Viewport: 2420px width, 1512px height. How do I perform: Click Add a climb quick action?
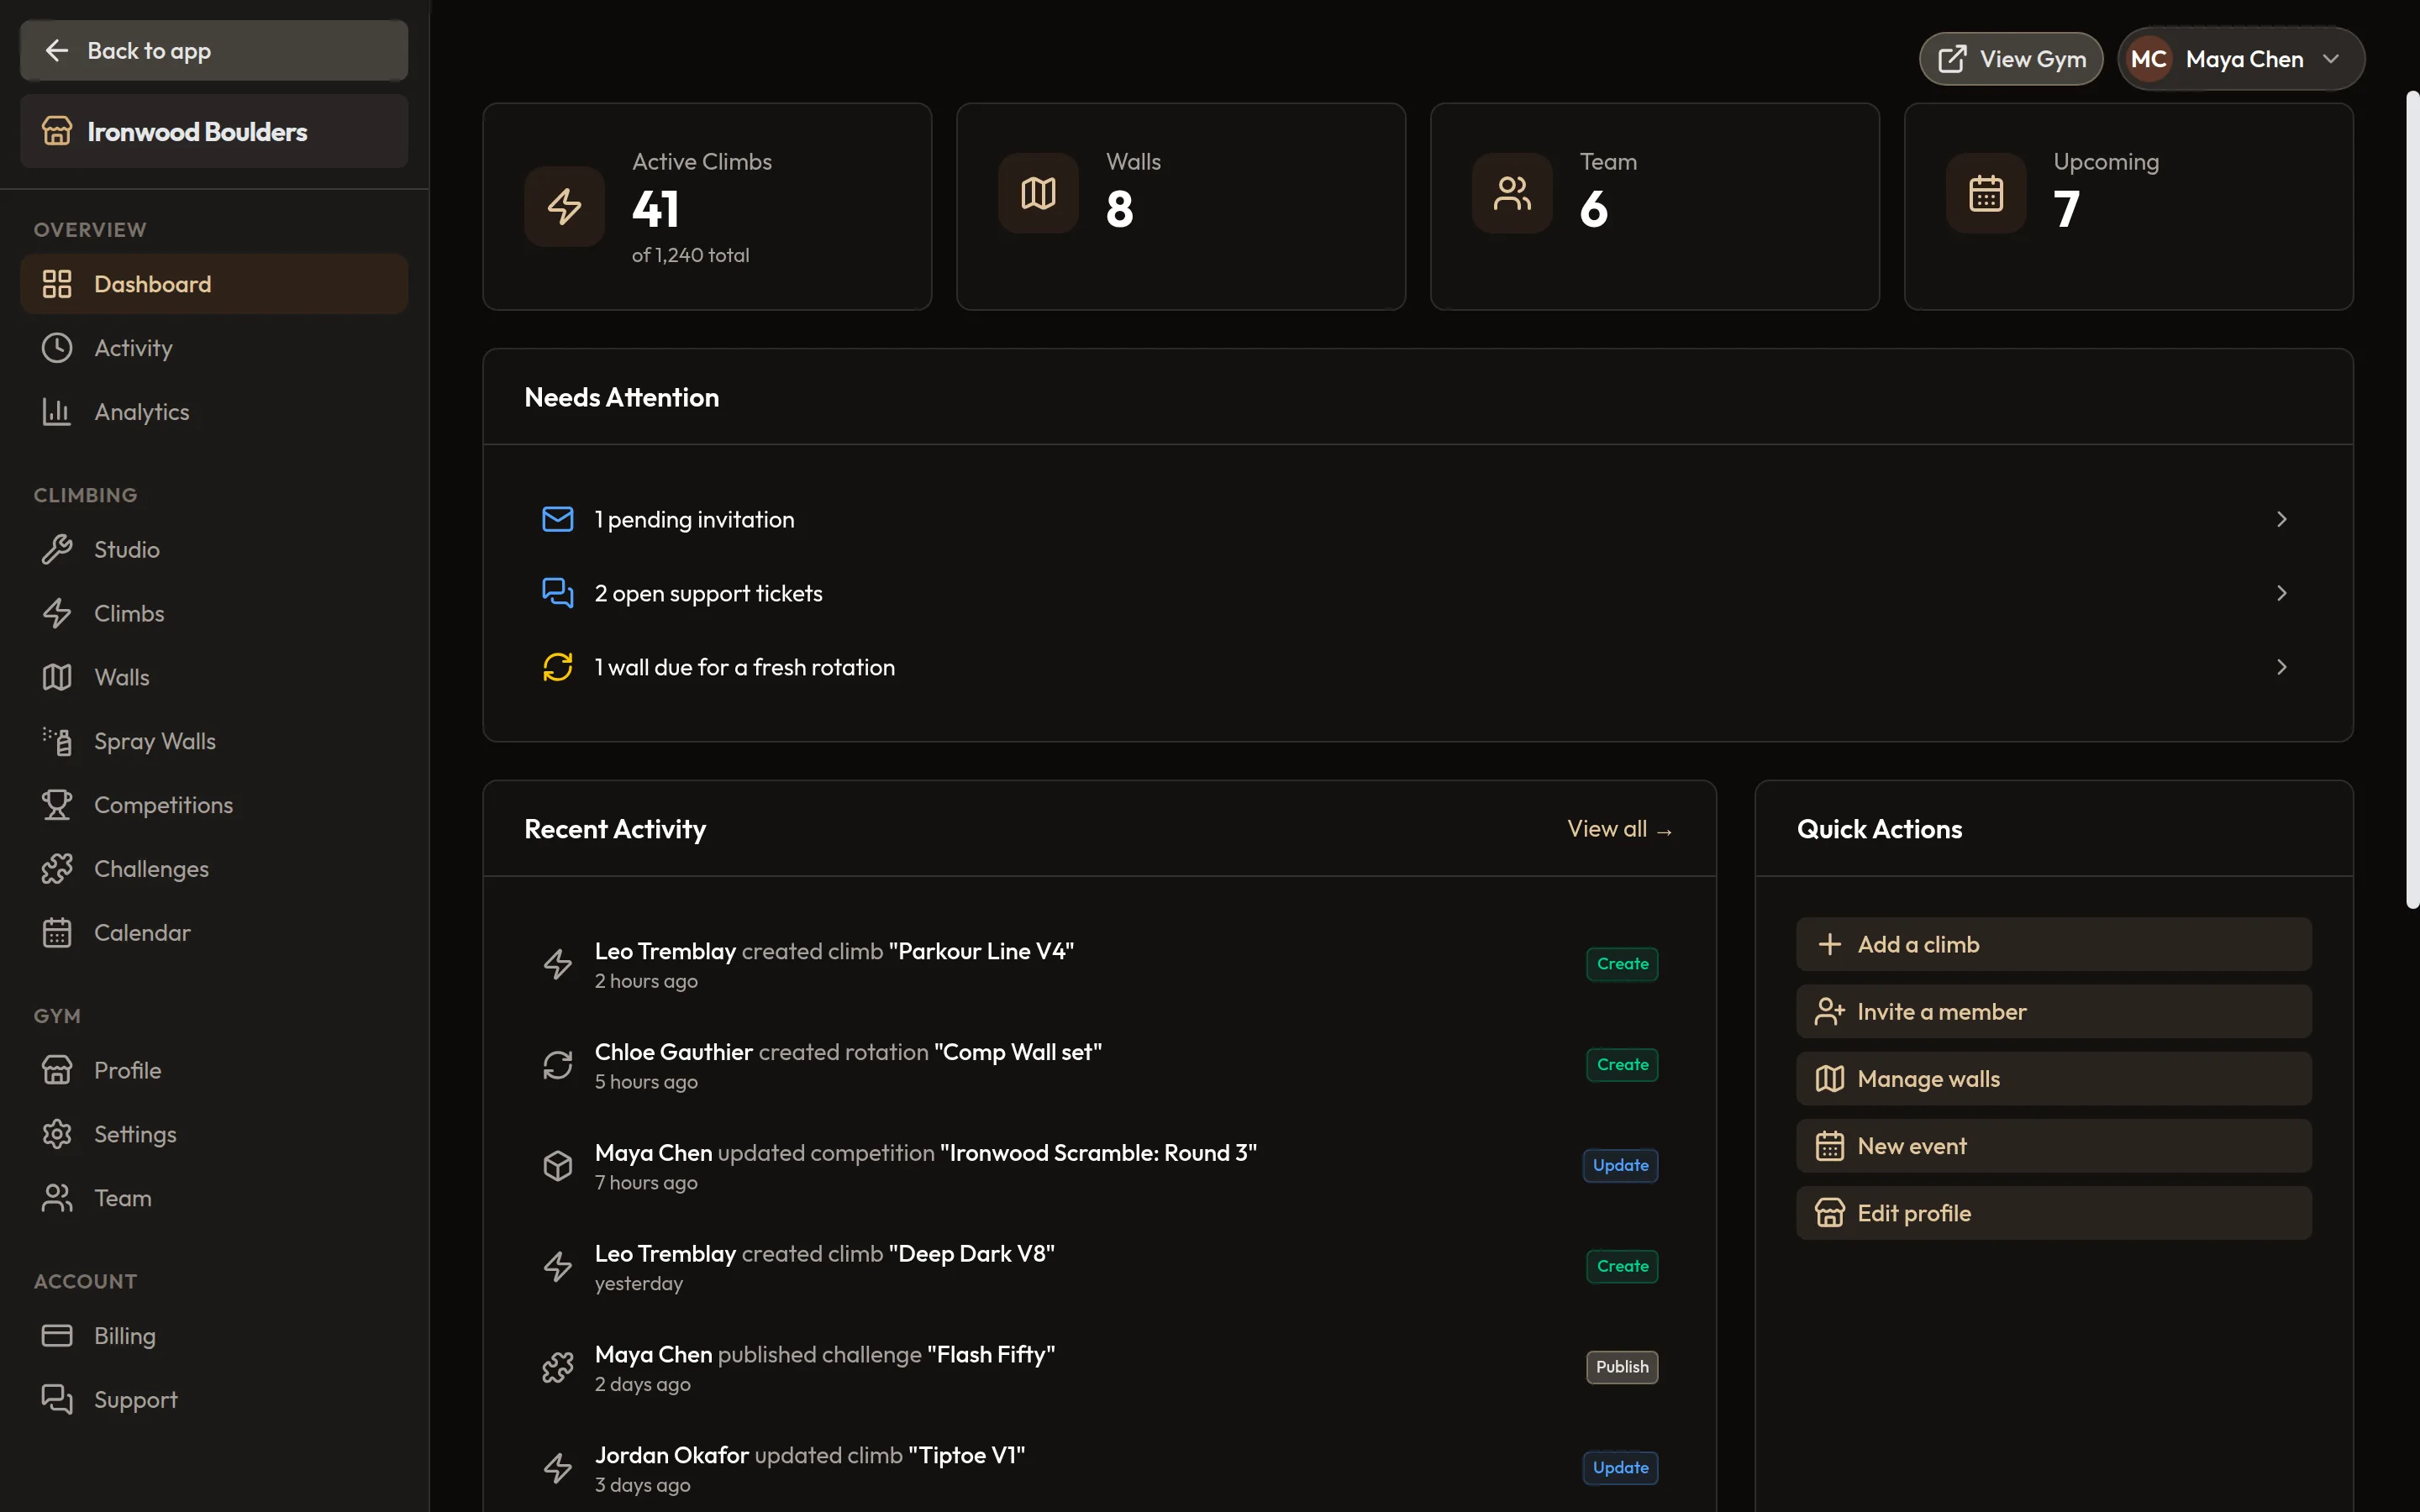pyautogui.click(x=2054, y=944)
